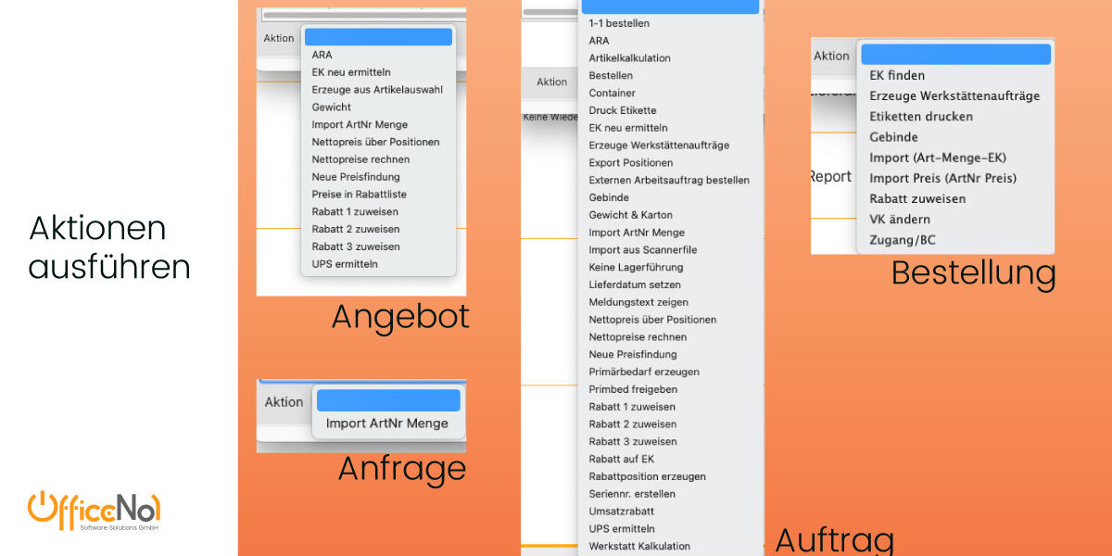Choose Lieferdatum setzen
The image size is (1112, 556).
click(635, 285)
